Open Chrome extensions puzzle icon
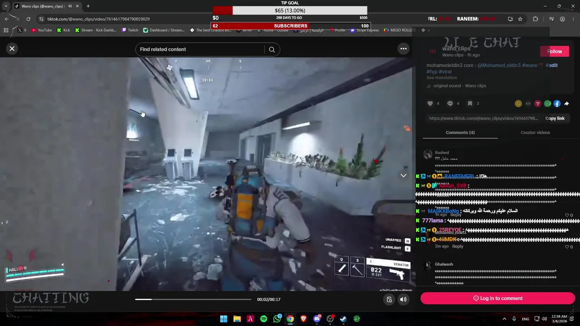The width and height of the screenshot is (580, 326). click(536, 19)
